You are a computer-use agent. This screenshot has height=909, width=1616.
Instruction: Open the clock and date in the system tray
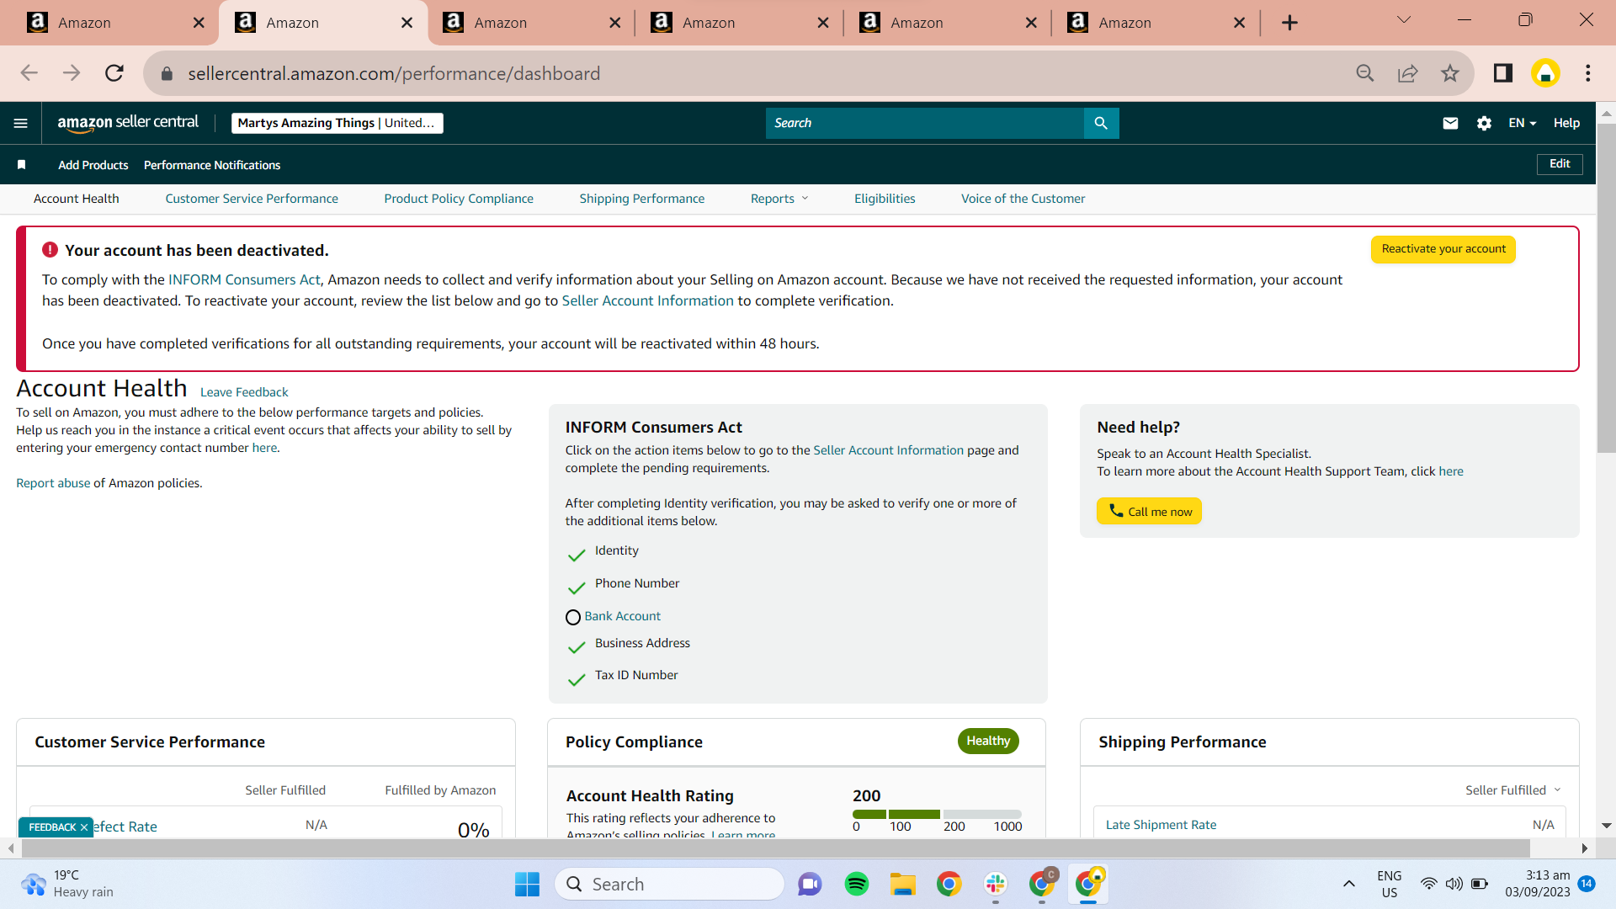1538,884
